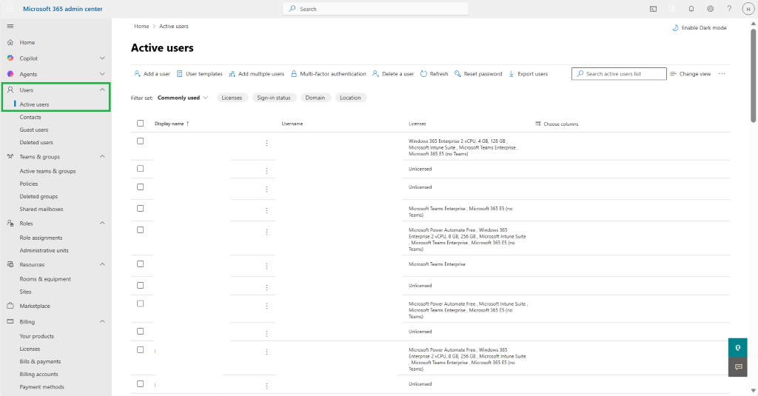The width and height of the screenshot is (758, 396).
Task: Click the scrollbar down arrow
Action: coord(753,391)
